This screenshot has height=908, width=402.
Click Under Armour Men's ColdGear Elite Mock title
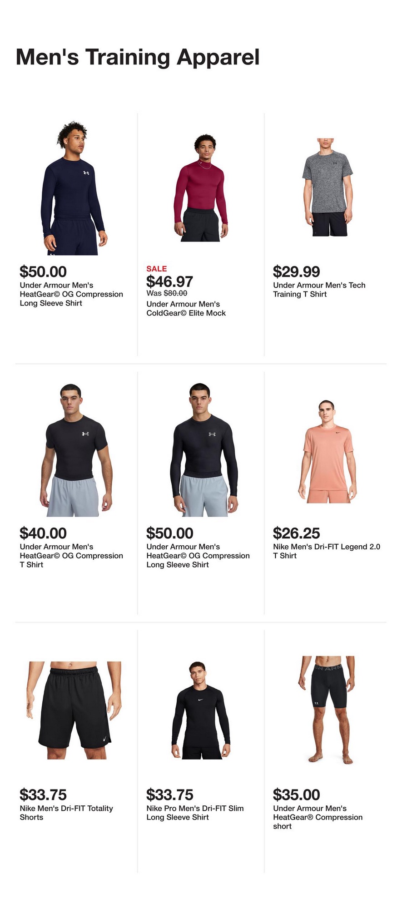pyautogui.click(x=186, y=309)
